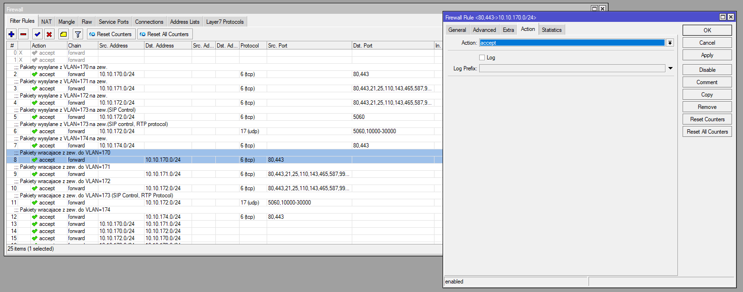Click the blue plus add rule icon
This screenshot has height=292, width=743.
pos(11,34)
